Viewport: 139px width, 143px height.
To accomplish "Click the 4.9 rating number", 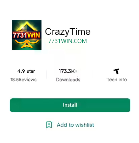I will click(x=21, y=71).
